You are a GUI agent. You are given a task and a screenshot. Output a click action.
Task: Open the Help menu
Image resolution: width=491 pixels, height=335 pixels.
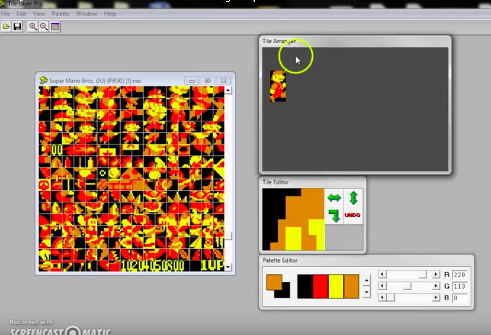point(110,14)
